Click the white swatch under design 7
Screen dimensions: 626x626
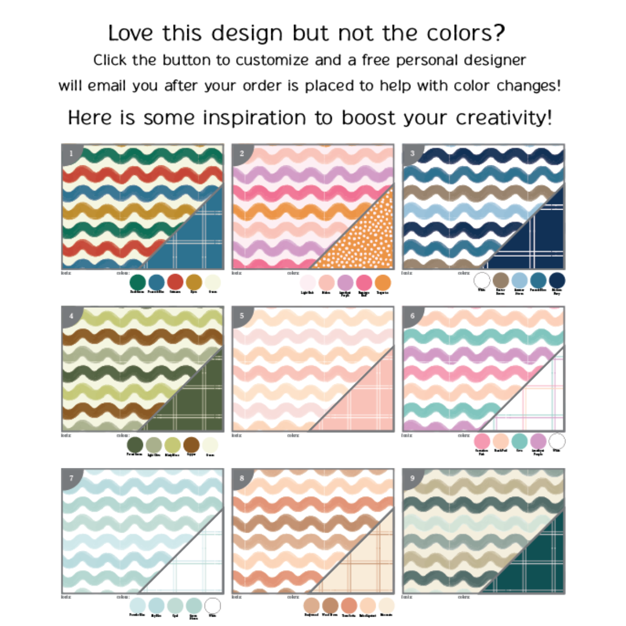click(x=212, y=606)
